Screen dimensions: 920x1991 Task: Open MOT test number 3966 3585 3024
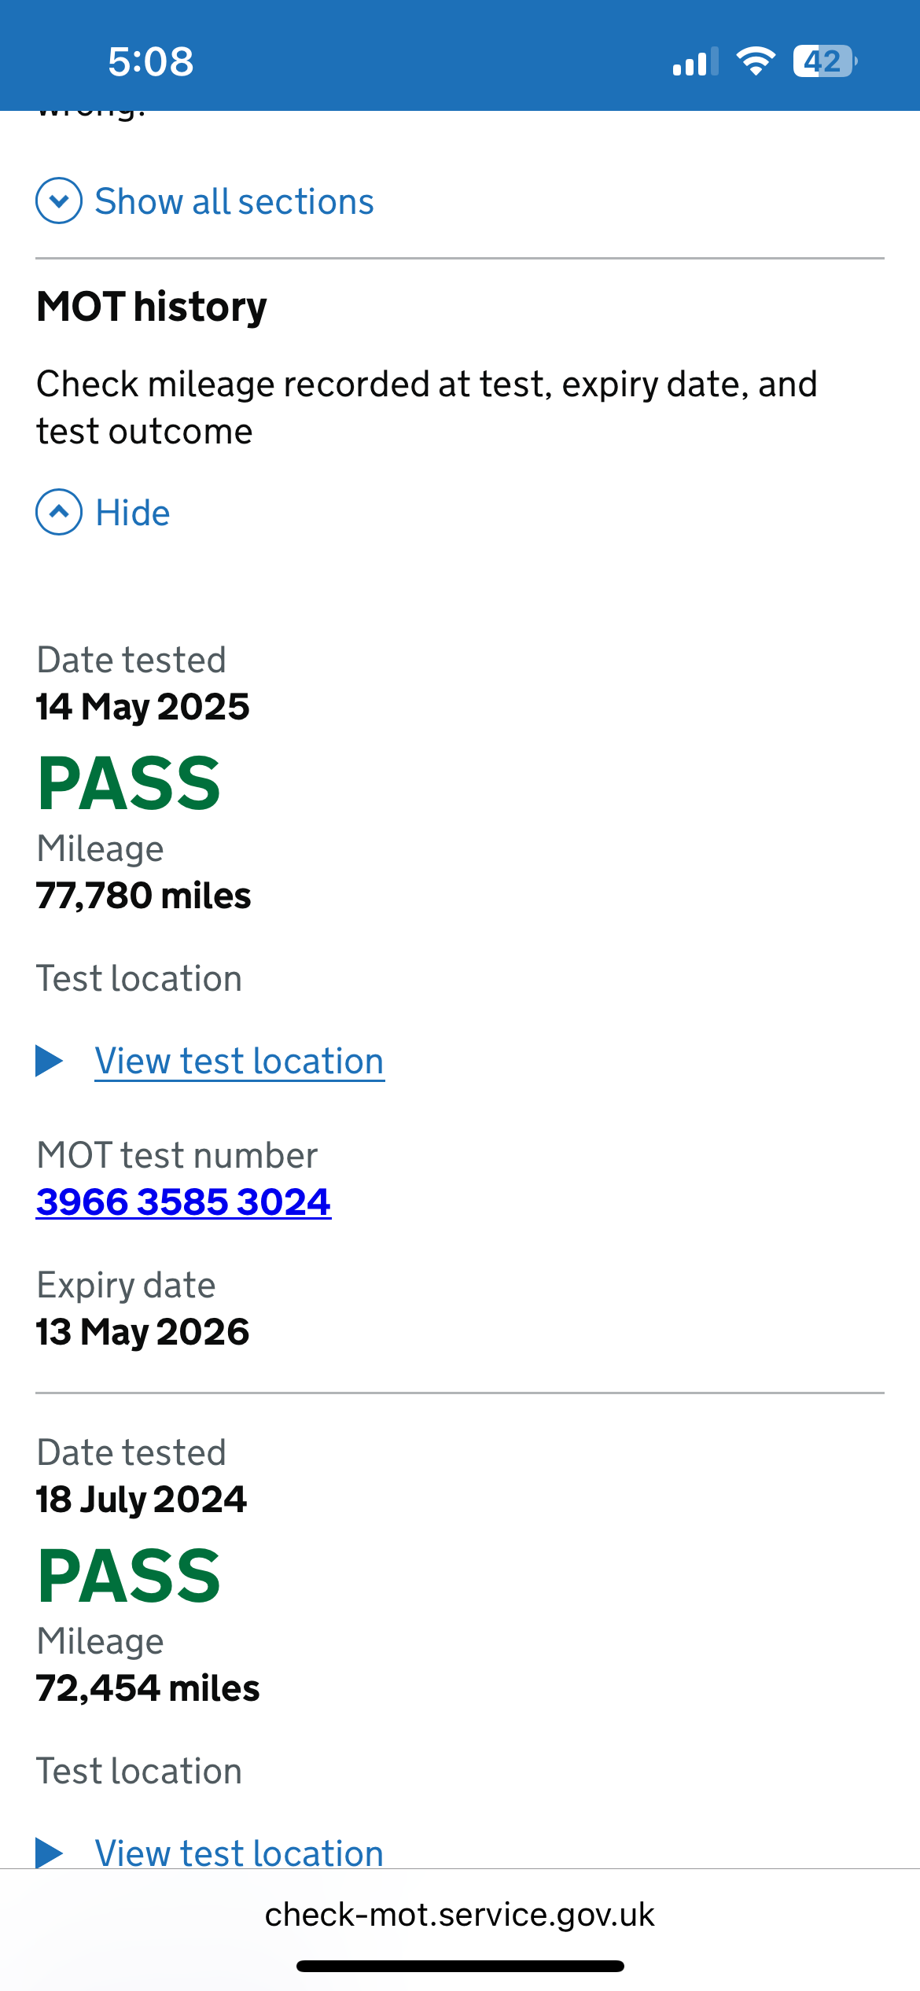pos(183,1202)
